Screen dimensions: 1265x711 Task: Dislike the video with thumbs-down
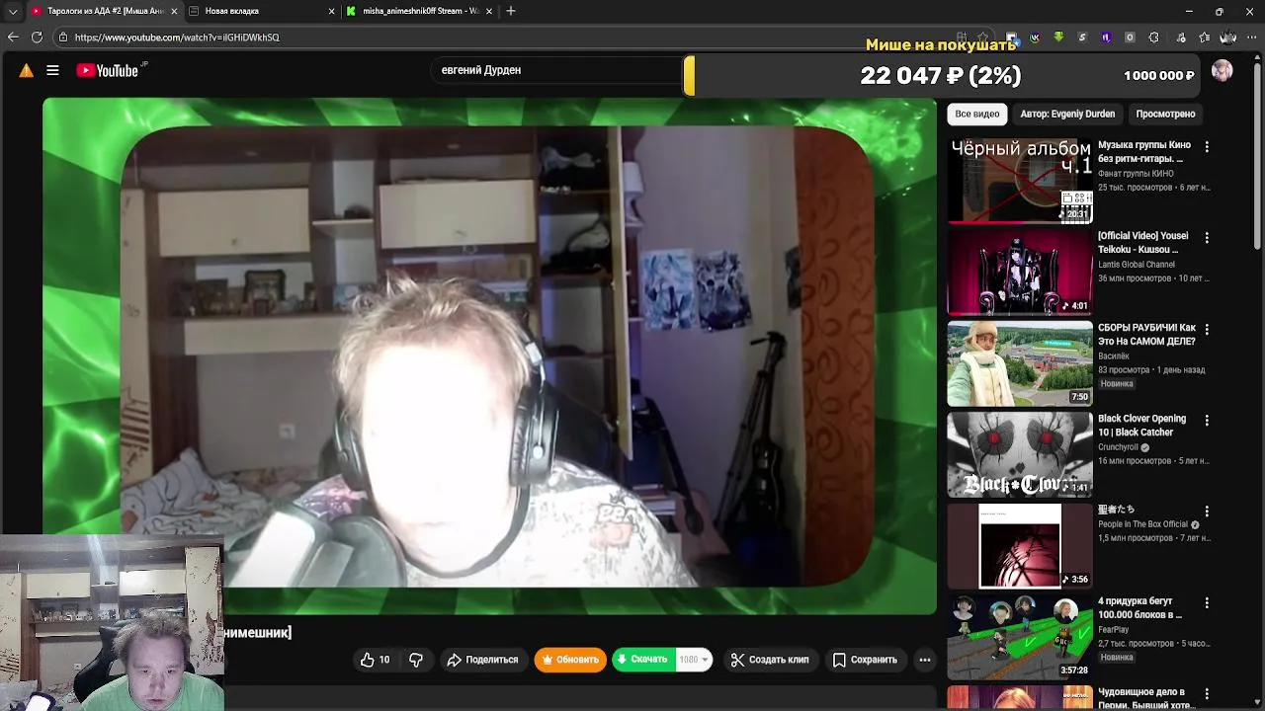(416, 660)
